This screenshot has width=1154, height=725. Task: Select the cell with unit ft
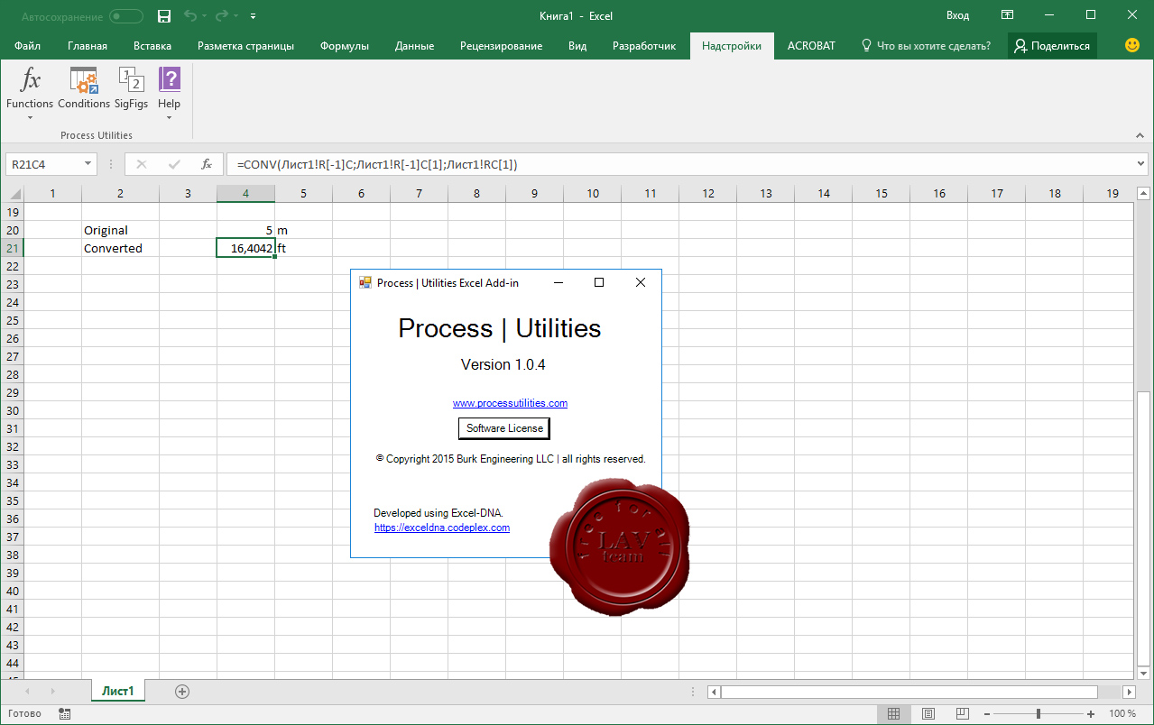click(x=303, y=248)
